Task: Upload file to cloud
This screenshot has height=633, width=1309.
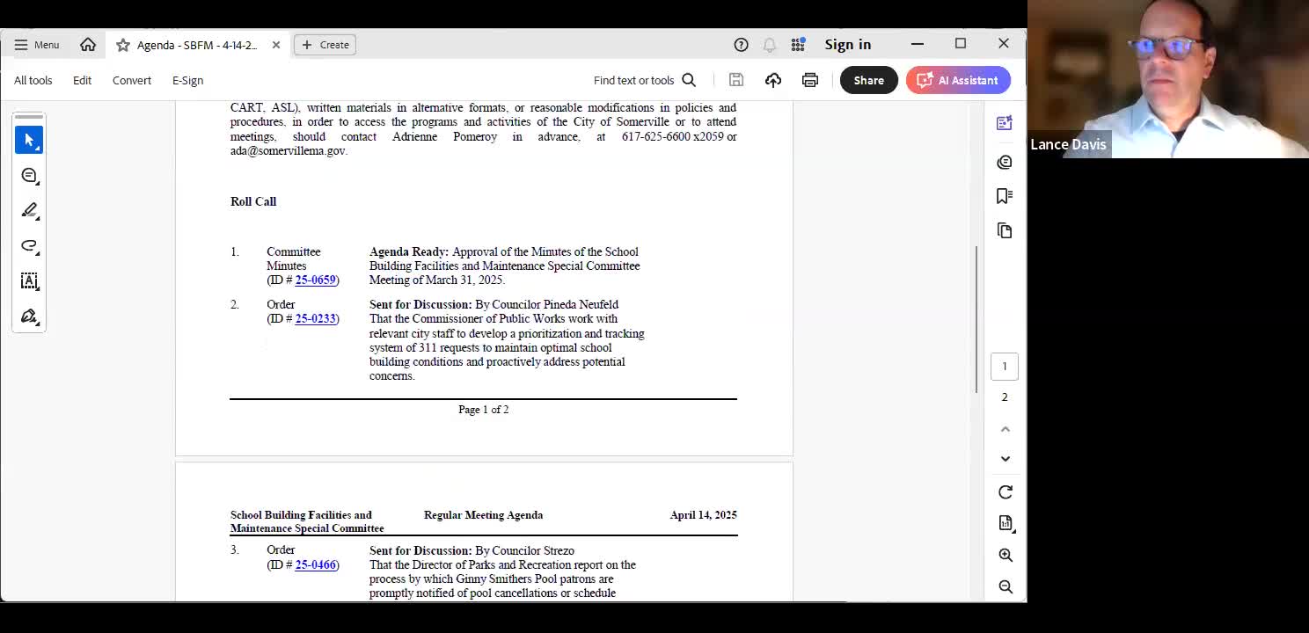Action: coord(773,80)
